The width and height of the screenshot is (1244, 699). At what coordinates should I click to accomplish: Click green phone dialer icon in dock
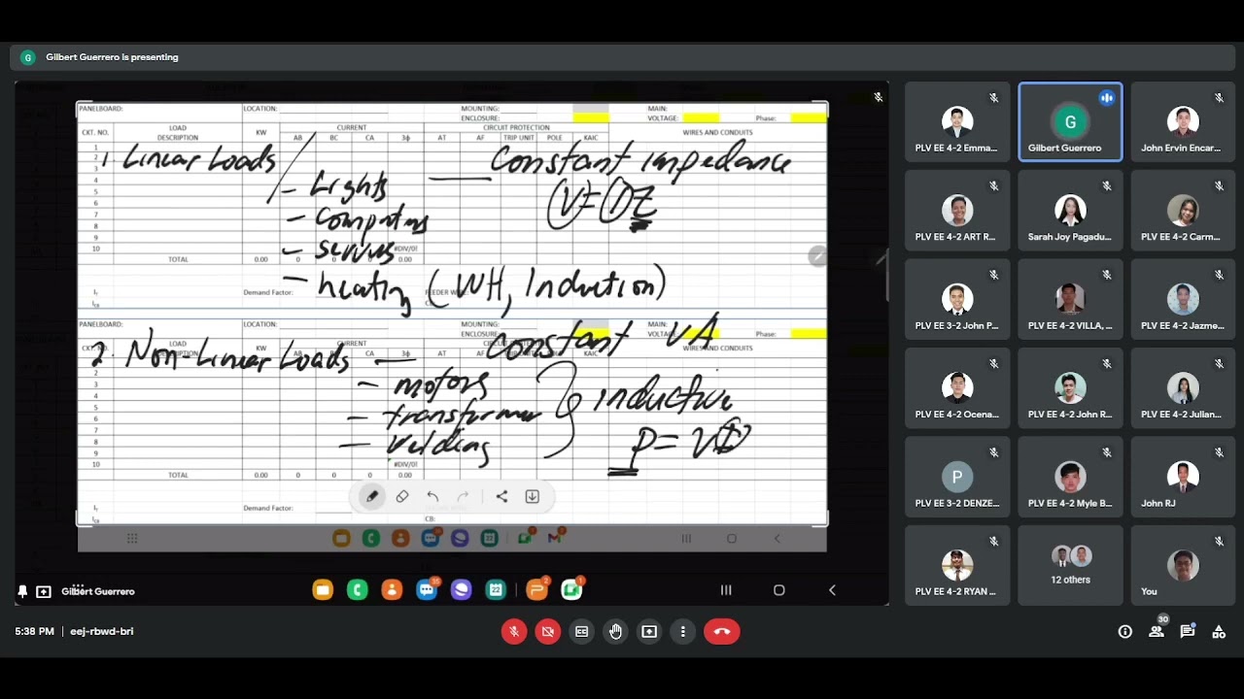(x=358, y=589)
